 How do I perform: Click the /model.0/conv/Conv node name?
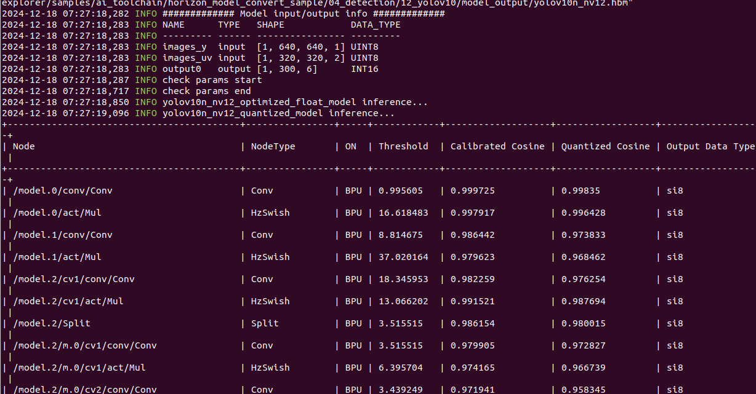(62, 191)
